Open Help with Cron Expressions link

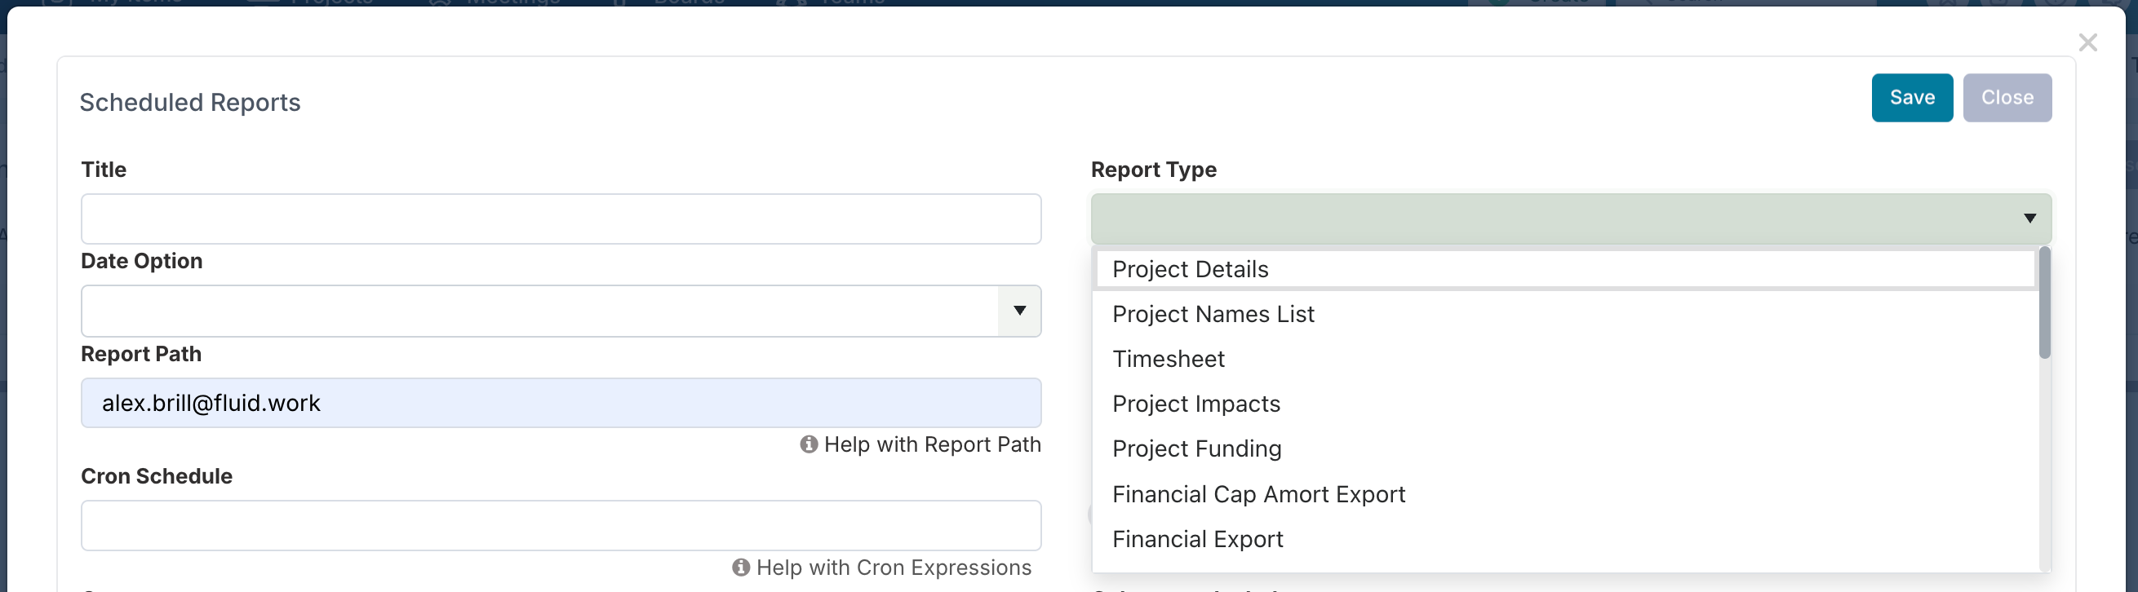point(893,567)
